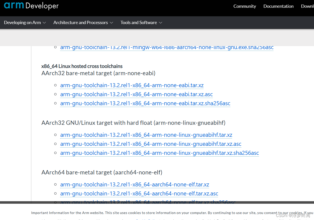Click AArch32 GNU/Linux target with hard float heading
The height and width of the screenshot is (220, 314).
pos(133,123)
